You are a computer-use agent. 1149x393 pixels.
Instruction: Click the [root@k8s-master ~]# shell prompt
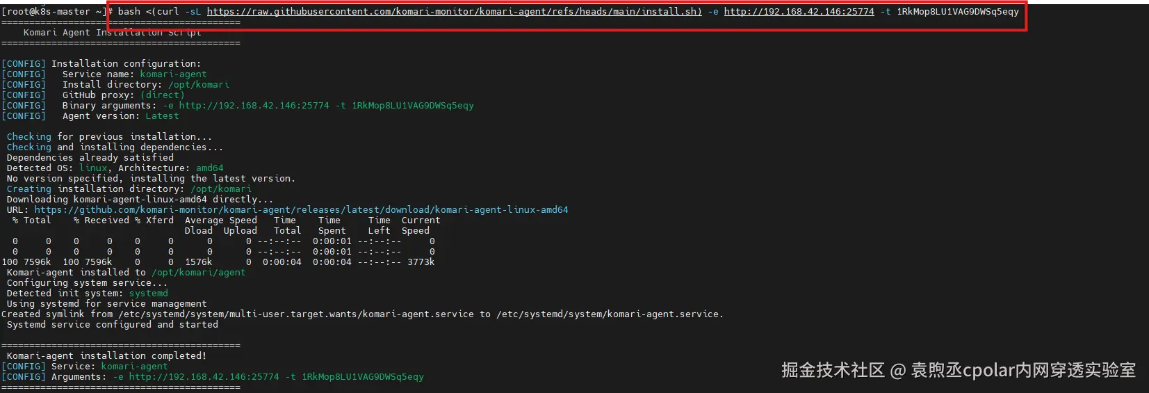click(x=57, y=12)
